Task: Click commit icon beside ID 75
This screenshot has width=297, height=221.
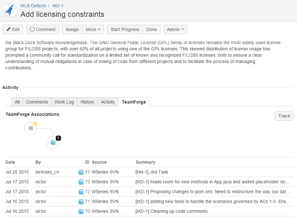Action: coord(81,172)
